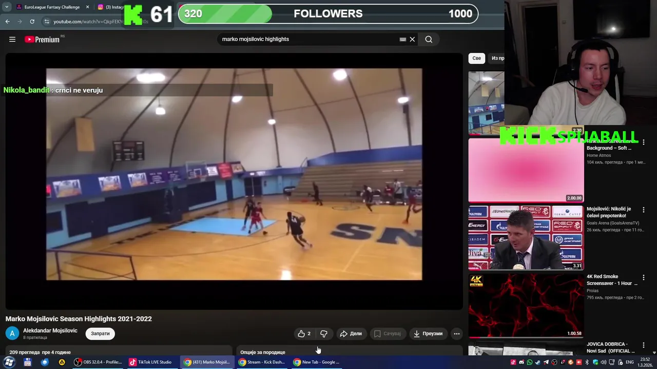657x369 pixels.
Task: Open options for Home Atmos Background video
Action: point(644,142)
